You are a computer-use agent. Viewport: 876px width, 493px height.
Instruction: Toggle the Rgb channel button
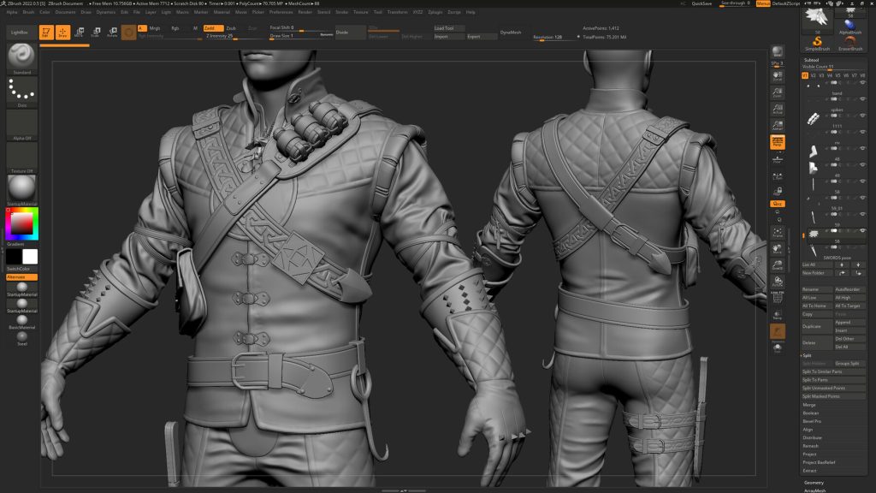pos(175,28)
